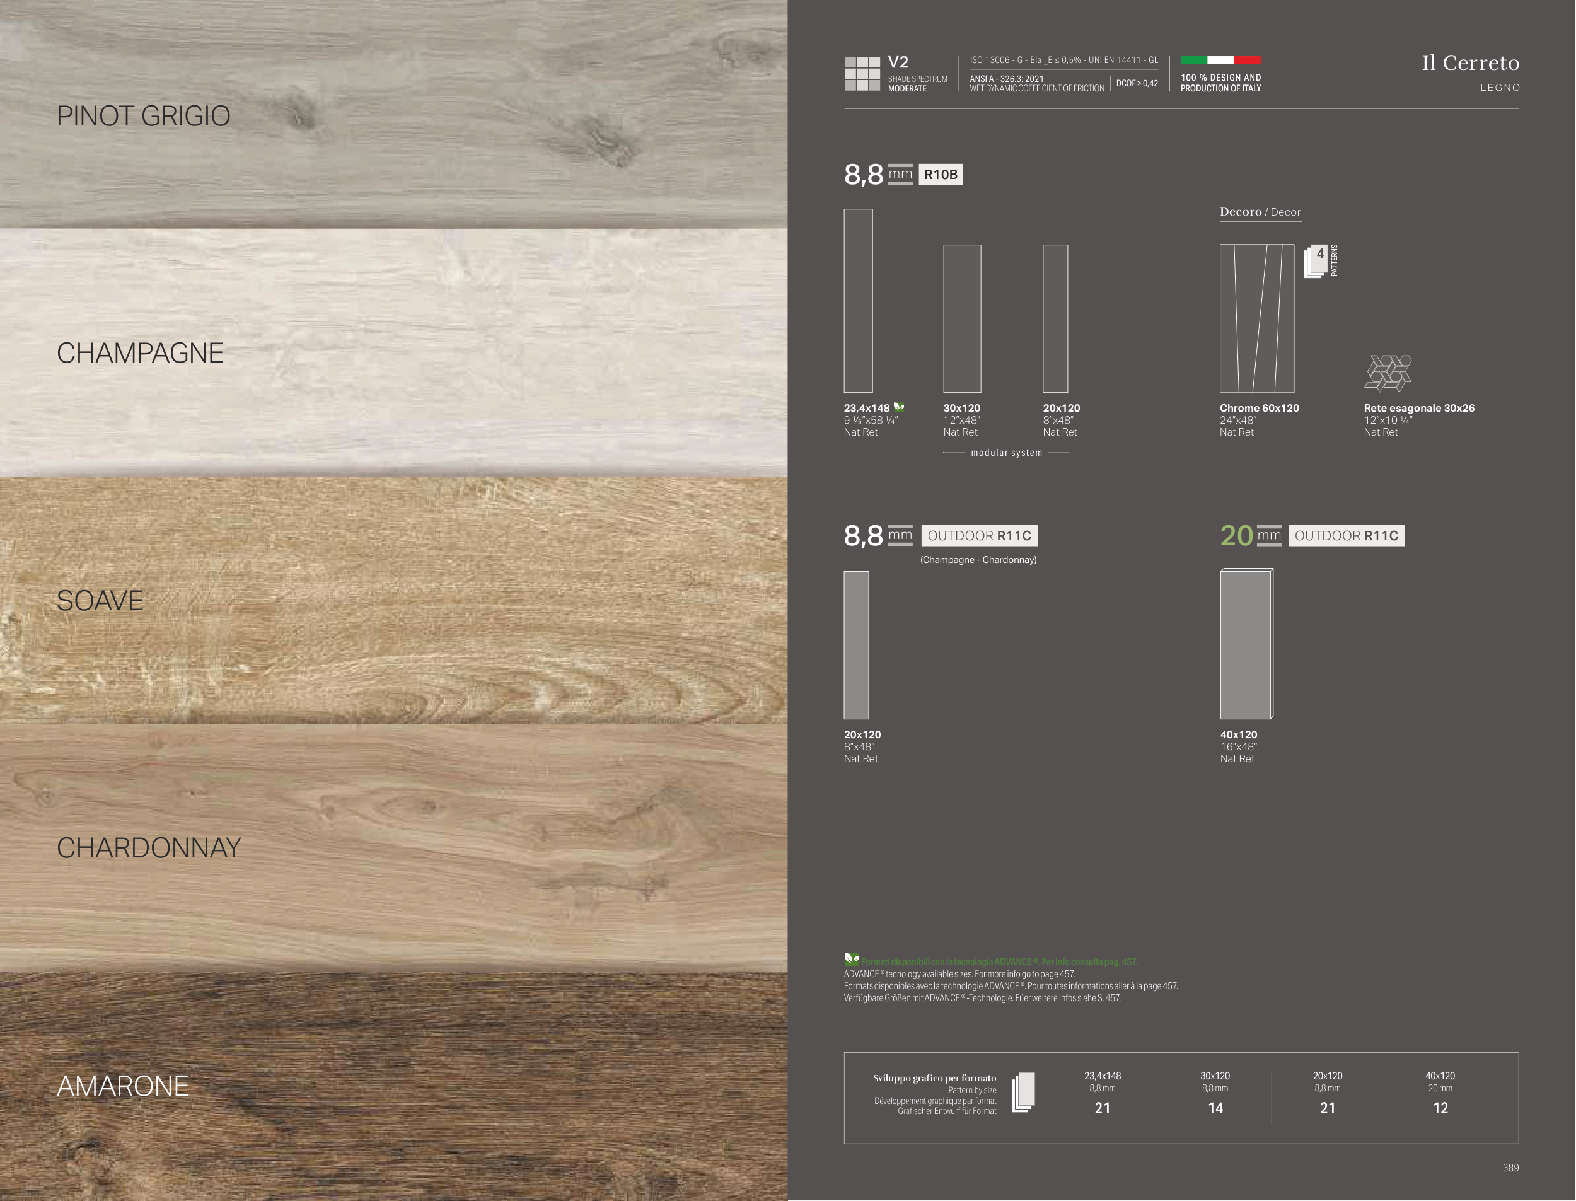Click the 4 patterns stacked pages icon

[1315, 262]
